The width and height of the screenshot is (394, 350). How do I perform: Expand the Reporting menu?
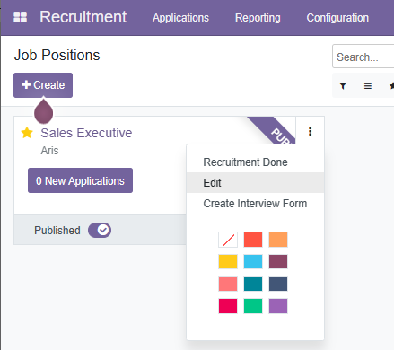pyautogui.click(x=258, y=18)
